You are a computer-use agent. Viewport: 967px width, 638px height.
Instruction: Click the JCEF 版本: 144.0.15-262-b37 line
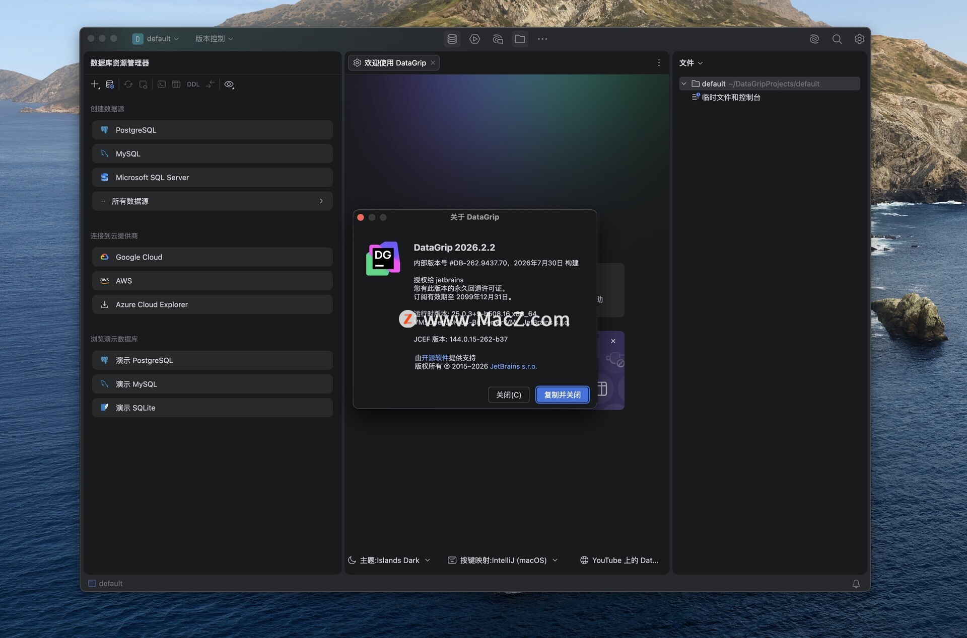point(461,339)
